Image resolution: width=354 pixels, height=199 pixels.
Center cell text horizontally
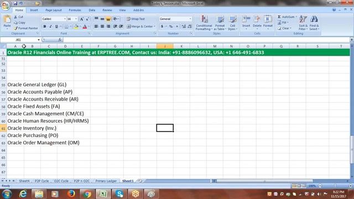[102, 27]
